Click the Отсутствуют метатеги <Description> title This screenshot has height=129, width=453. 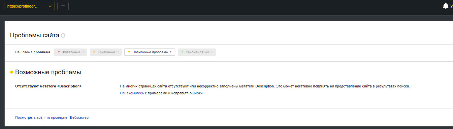click(x=49, y=86)
